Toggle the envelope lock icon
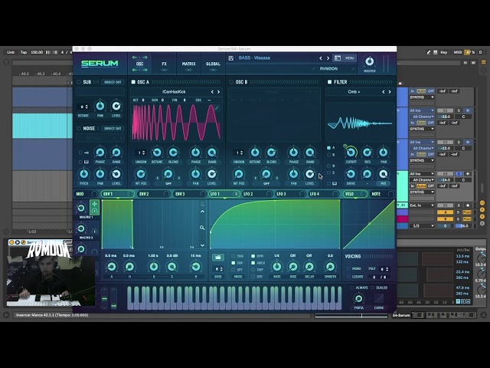The height and width of the screenshot is (368, 490). click(202, 205)
